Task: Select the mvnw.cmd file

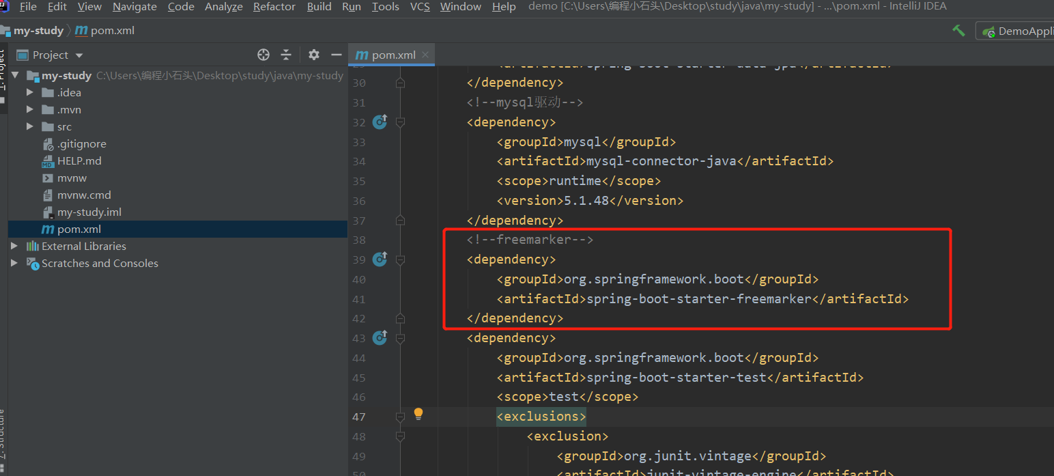Action: [x=84, y=195]
